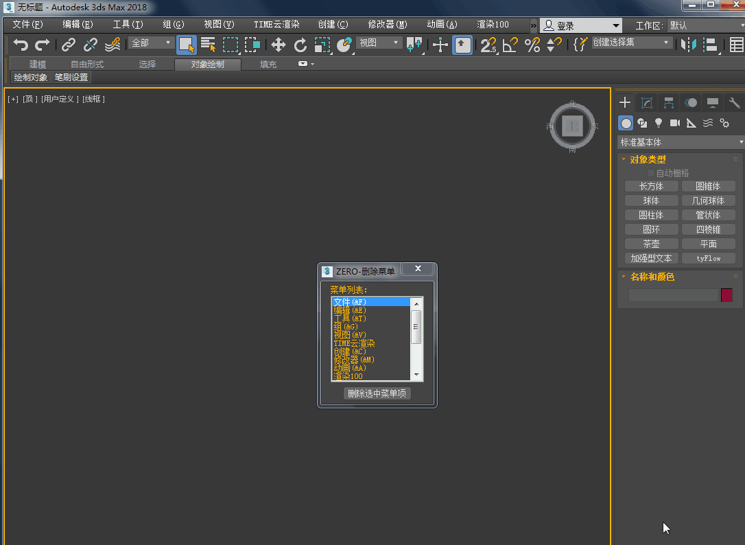
Task: Toggle the Angle Snap icon
Action: pyautogui.click(x=510, y=45)
